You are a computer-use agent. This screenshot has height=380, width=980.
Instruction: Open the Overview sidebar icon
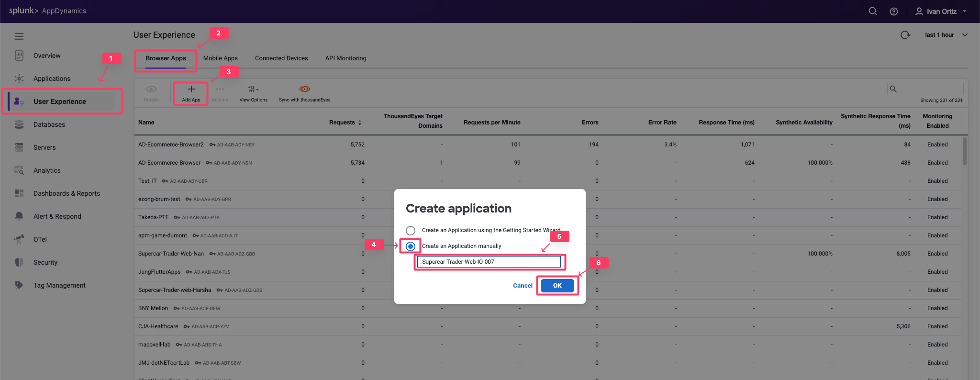click(19, 56)
